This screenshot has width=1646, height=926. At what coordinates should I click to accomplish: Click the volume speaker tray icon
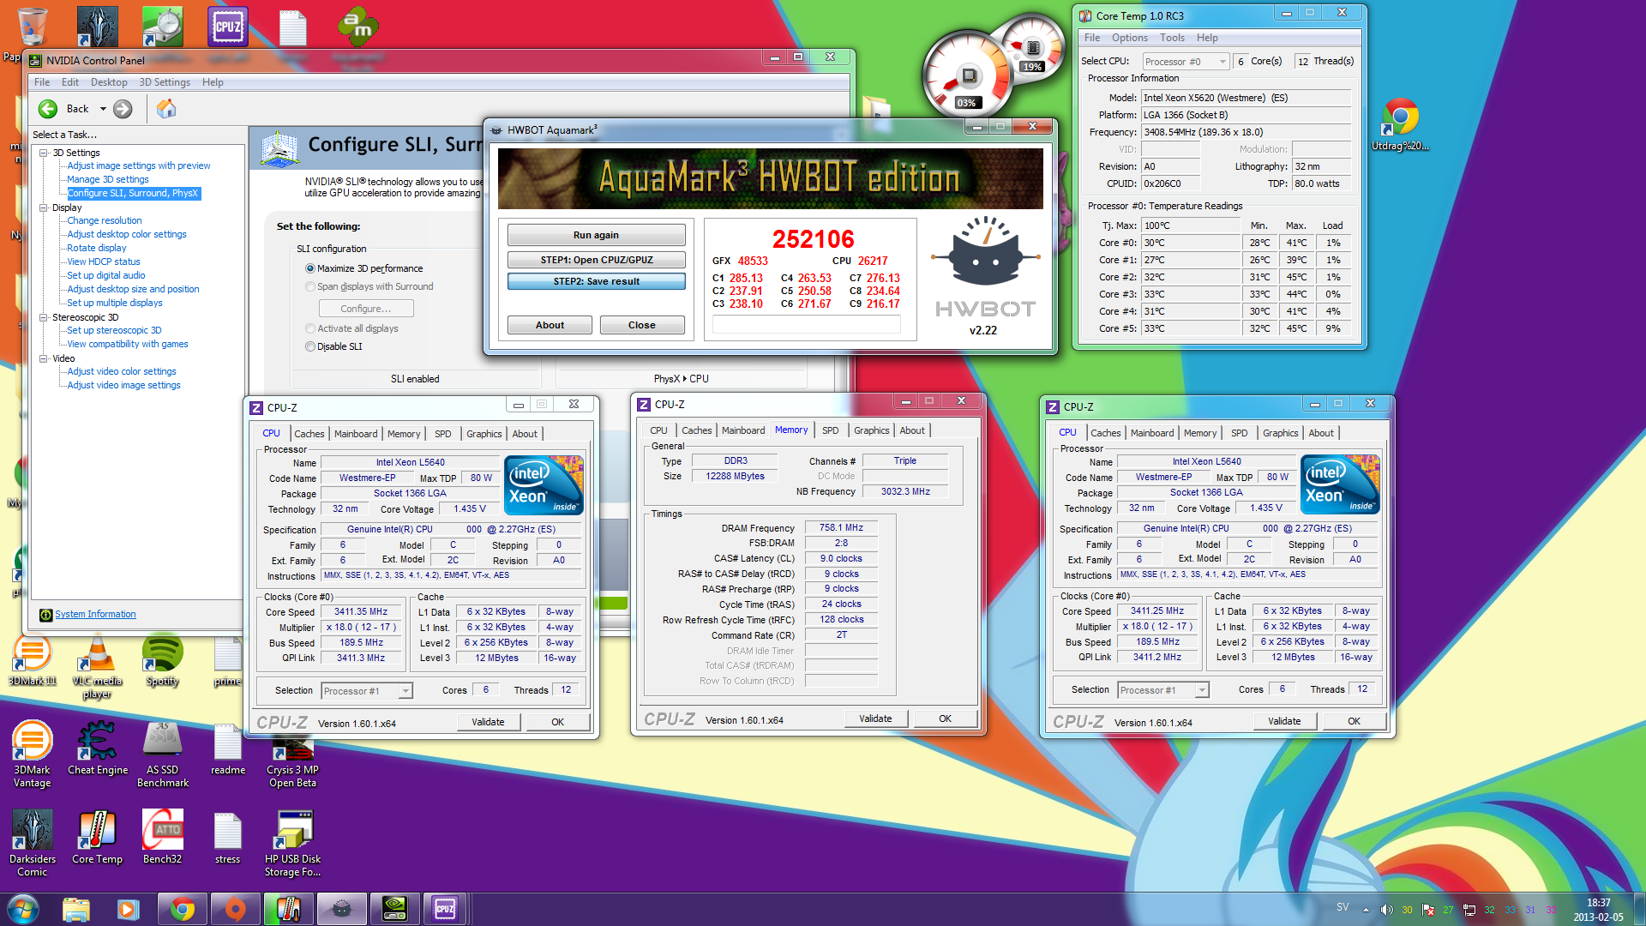[1386, 910]
